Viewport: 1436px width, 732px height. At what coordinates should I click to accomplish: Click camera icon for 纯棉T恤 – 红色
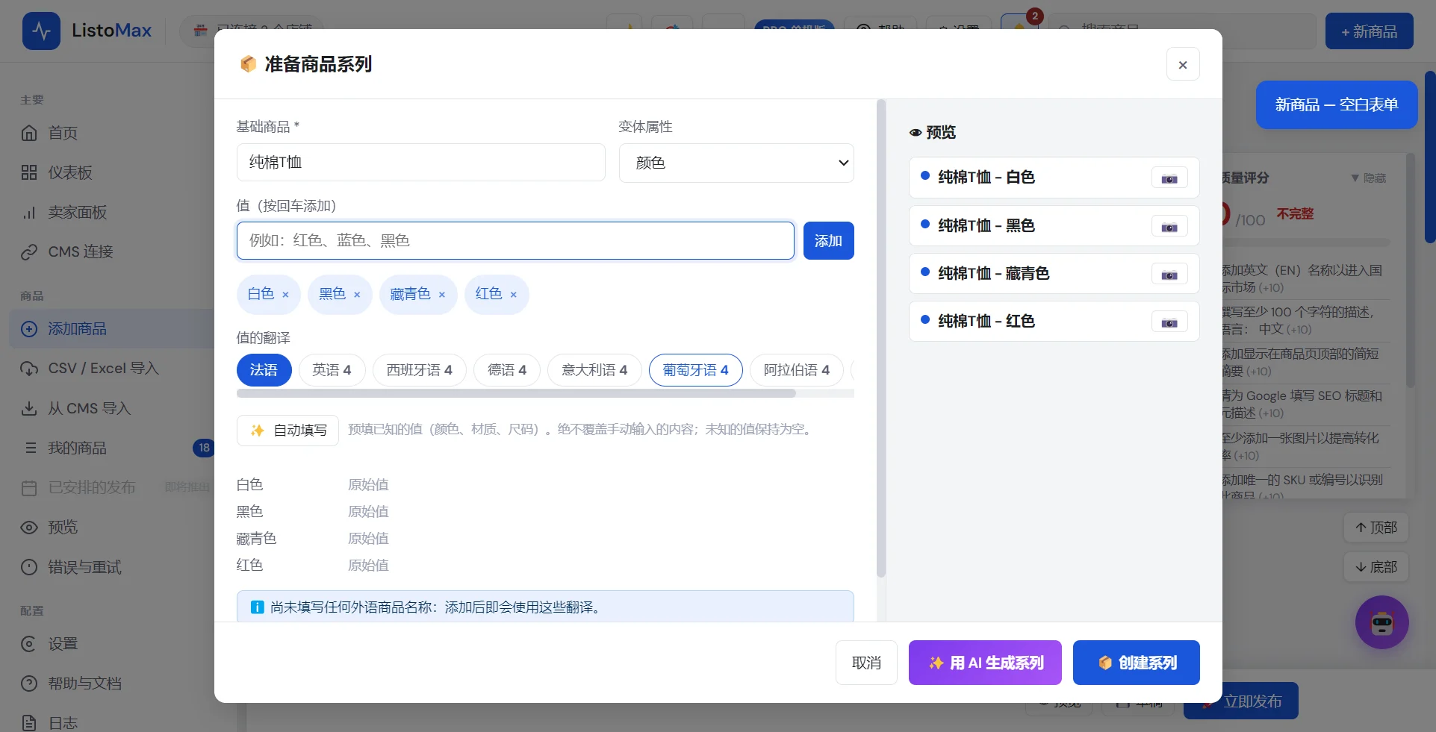click(x=1169, y=322)
